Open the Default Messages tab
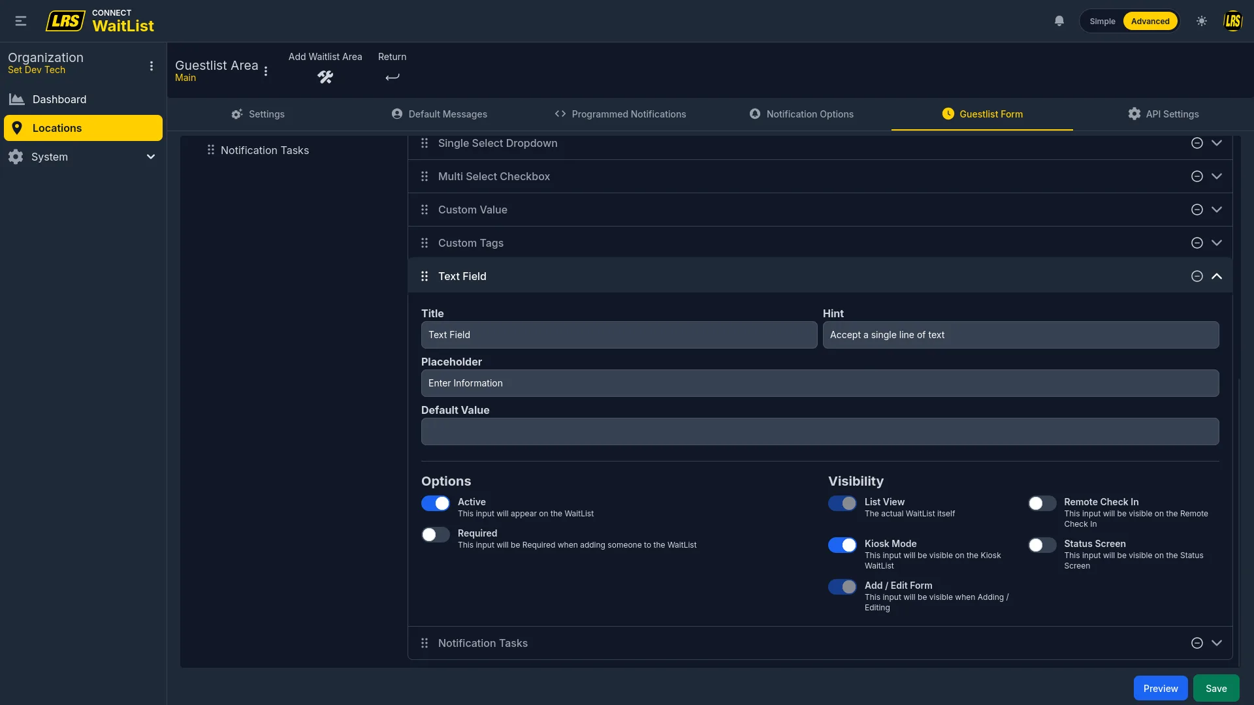 [440, 114]
